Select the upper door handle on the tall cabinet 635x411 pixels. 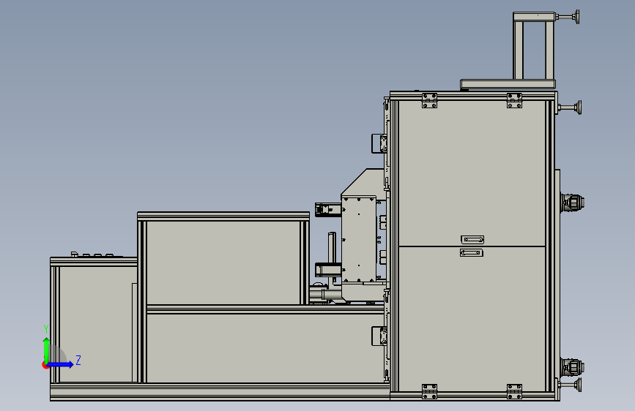click(x=472, y=239)
